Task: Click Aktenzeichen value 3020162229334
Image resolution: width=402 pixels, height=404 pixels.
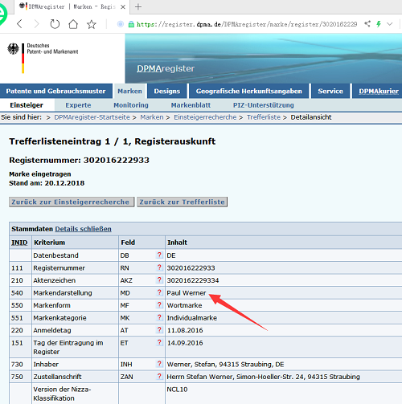Action: click(193, 280)
